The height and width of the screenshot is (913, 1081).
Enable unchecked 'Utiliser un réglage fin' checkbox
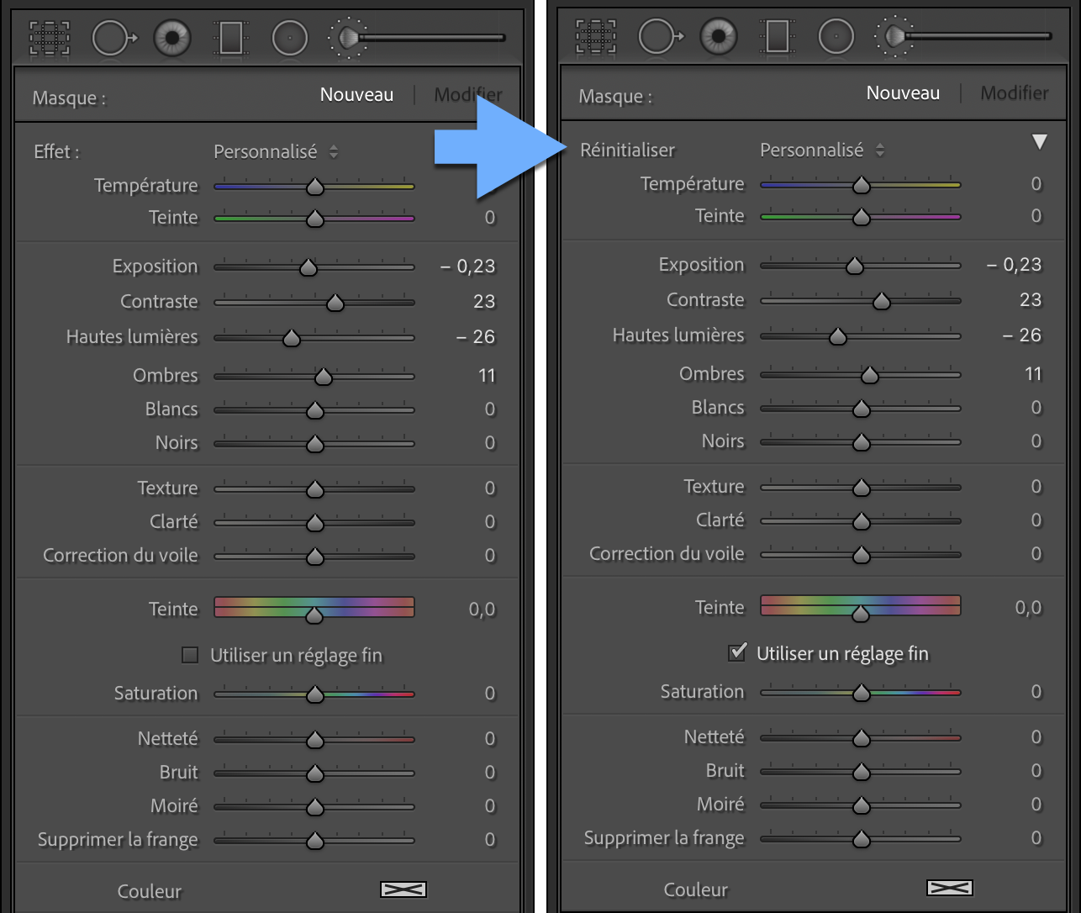click(191, 655)
